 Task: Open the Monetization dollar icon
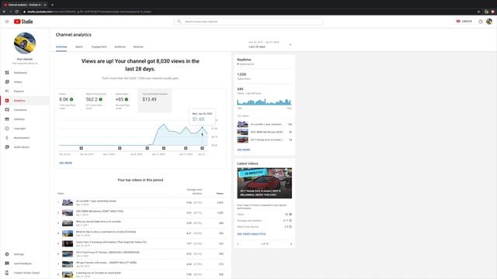pyautogui.click(x=7, y=138)
